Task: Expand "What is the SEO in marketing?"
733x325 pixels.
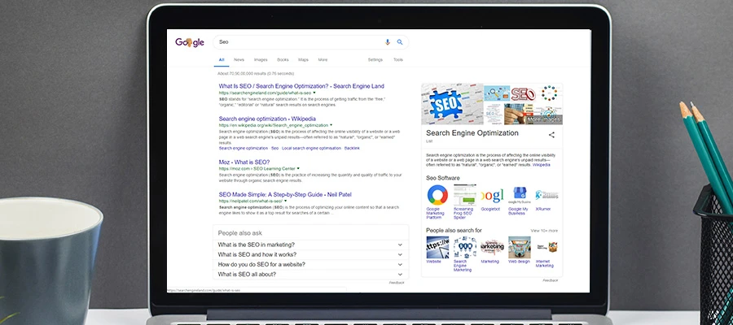Action: pos(309,245)
